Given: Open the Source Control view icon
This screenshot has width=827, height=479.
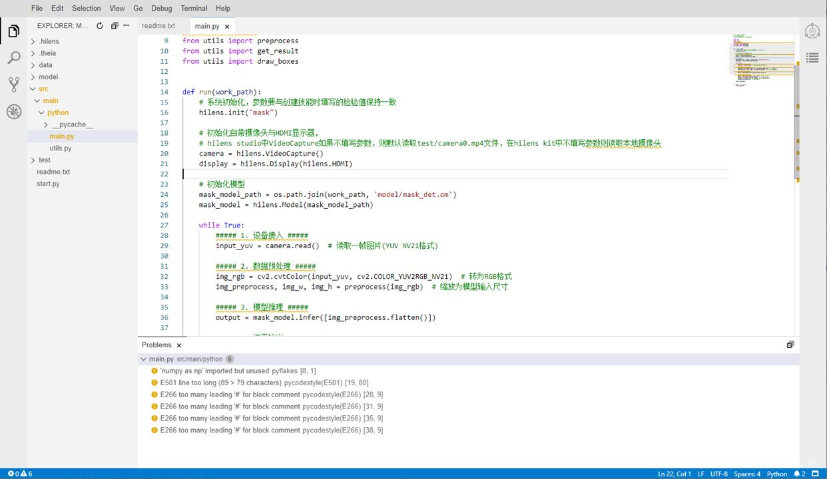Looking at the screenshot, I should 14,84.
